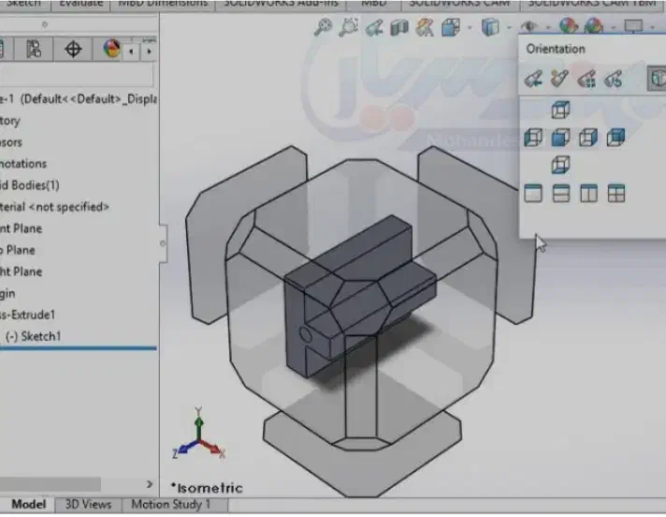This screenshot has width=666, height=517.
Task: Click the 3D Views bottom tab
Action: tap(87, 505)
